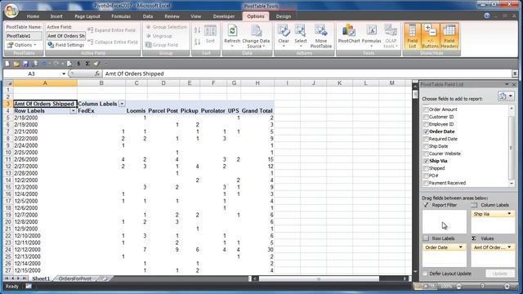Viewport: 523px width, 294px height.
Task: Click the Save icon in quick toolbar
Action: tap(25, 64)
